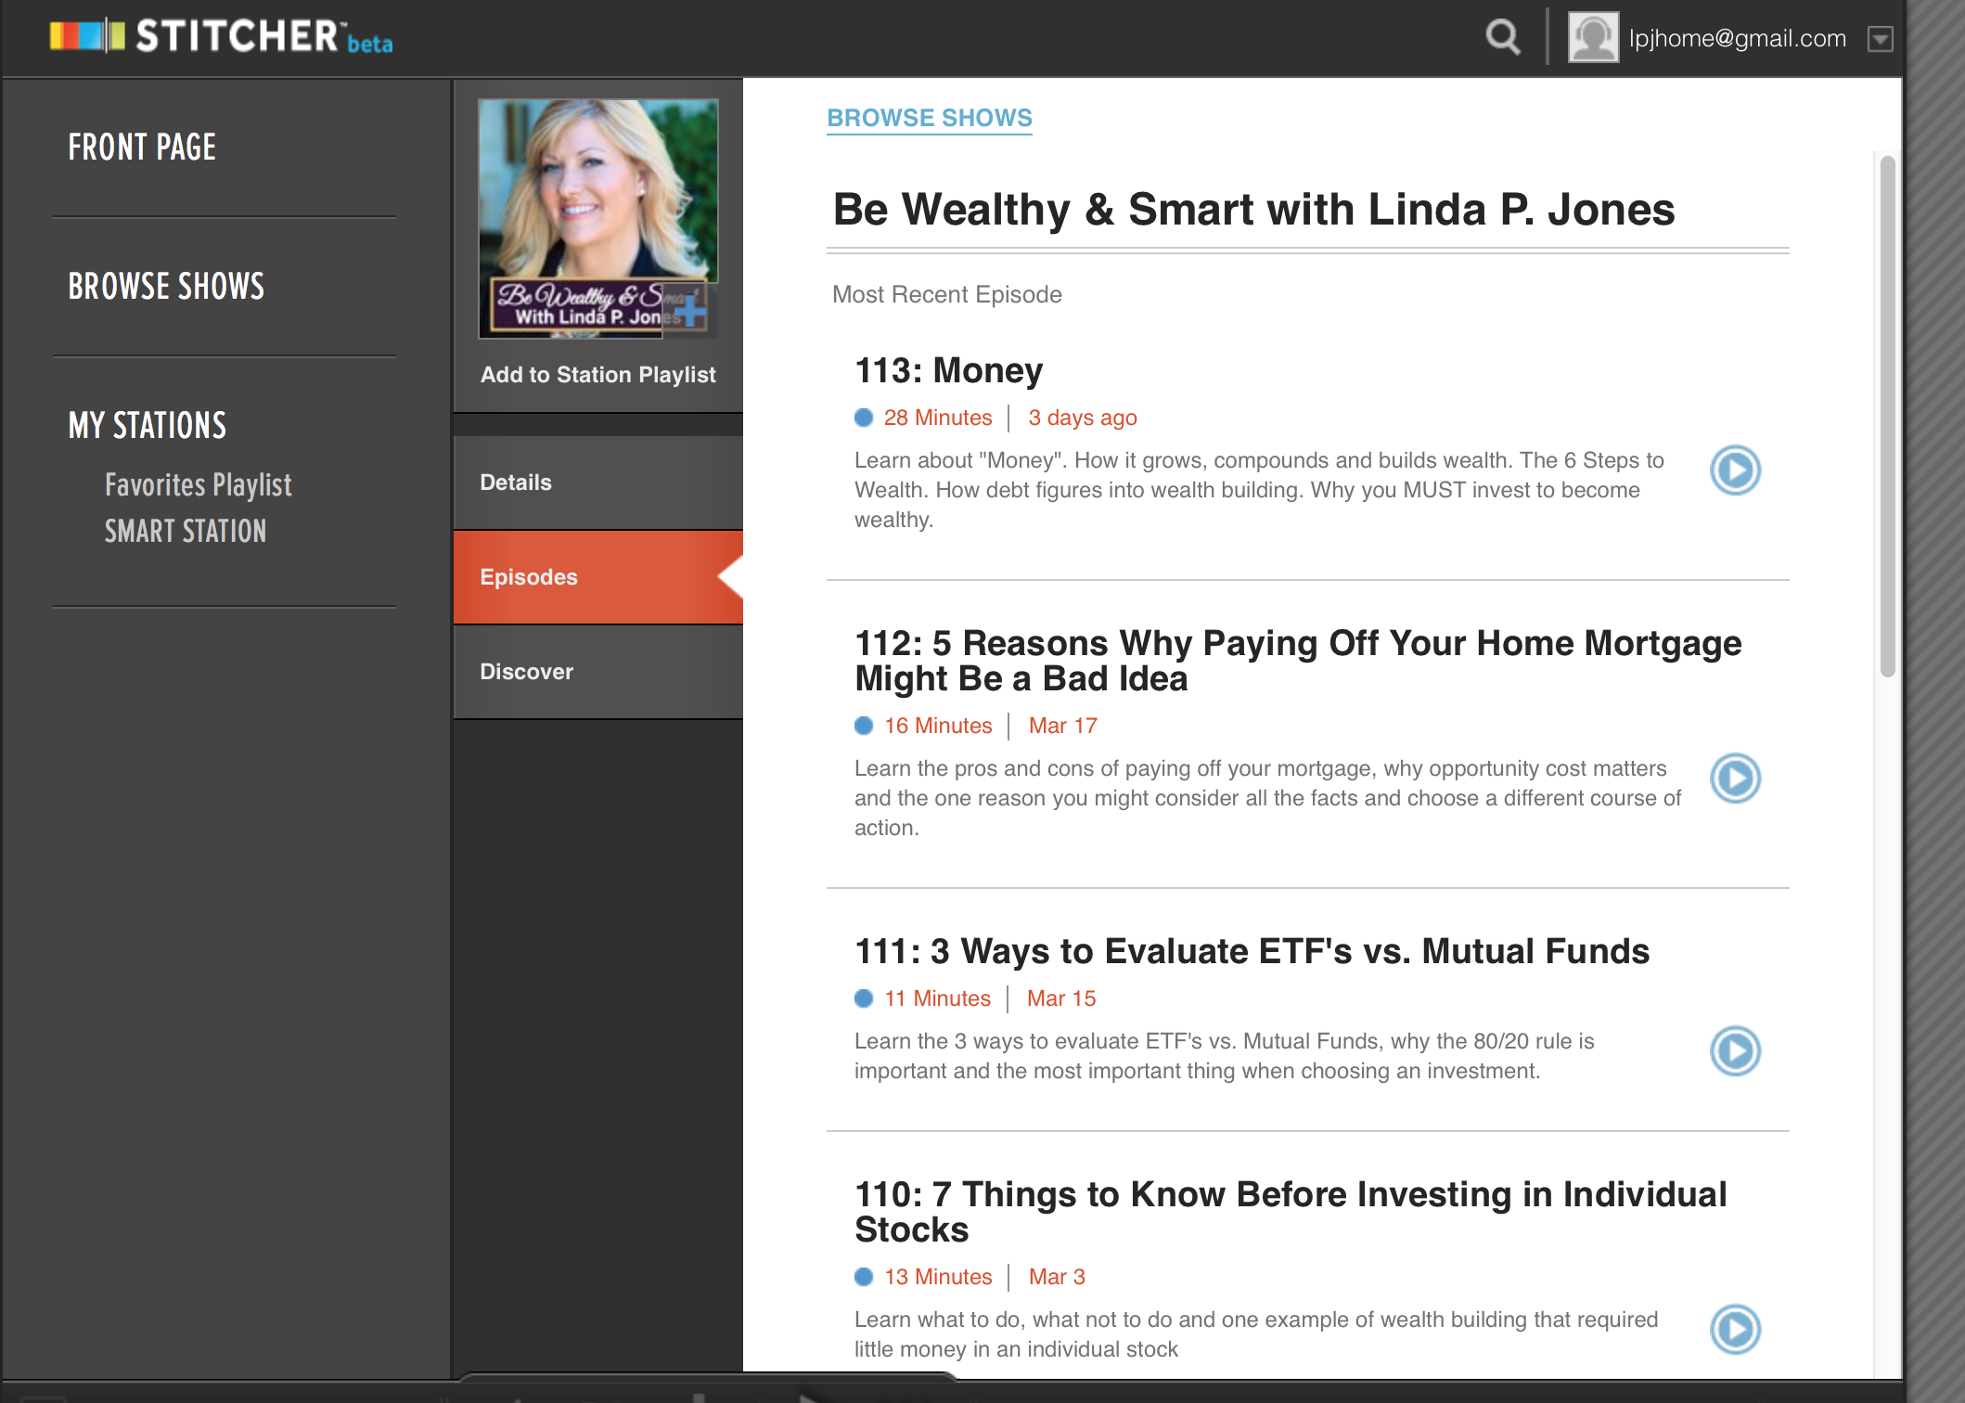Image resolution: width=1965 pixels, height=1403 pixels.
Task: Switch to the Details tab
Action: pos(598,483)
